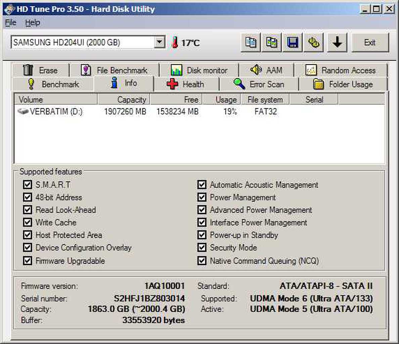Click the Folder Usage folder icon
The image size is (399, 344).
(x=318, y=84)
